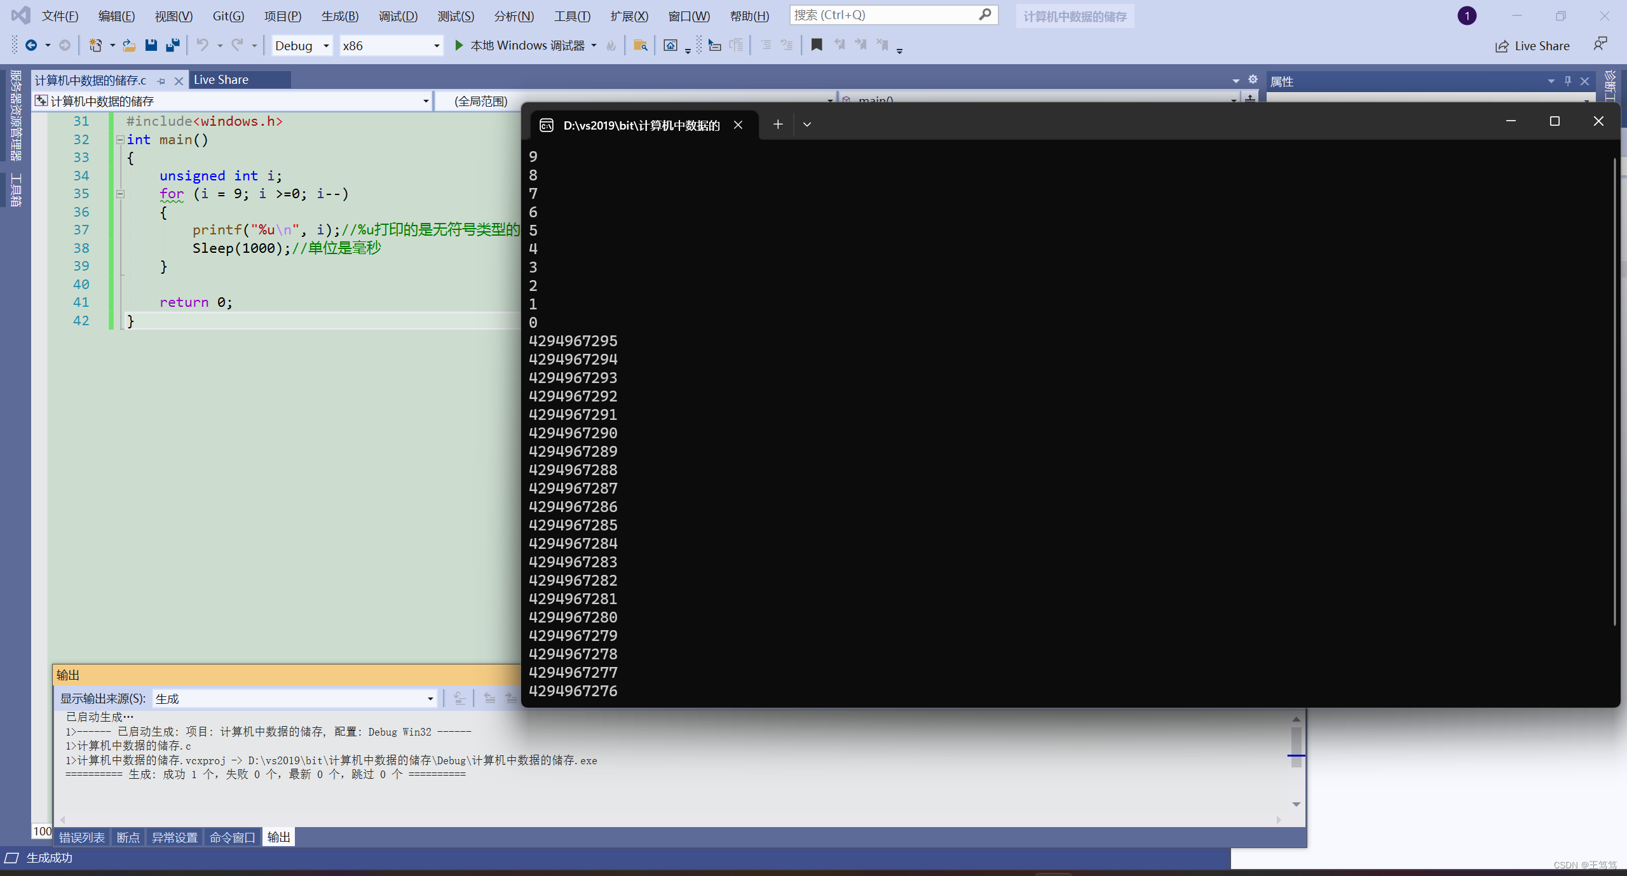The width and height of the screenshot is (1627, 876).
Task: Open the 生成(B) menu
Action: point(340,16)
